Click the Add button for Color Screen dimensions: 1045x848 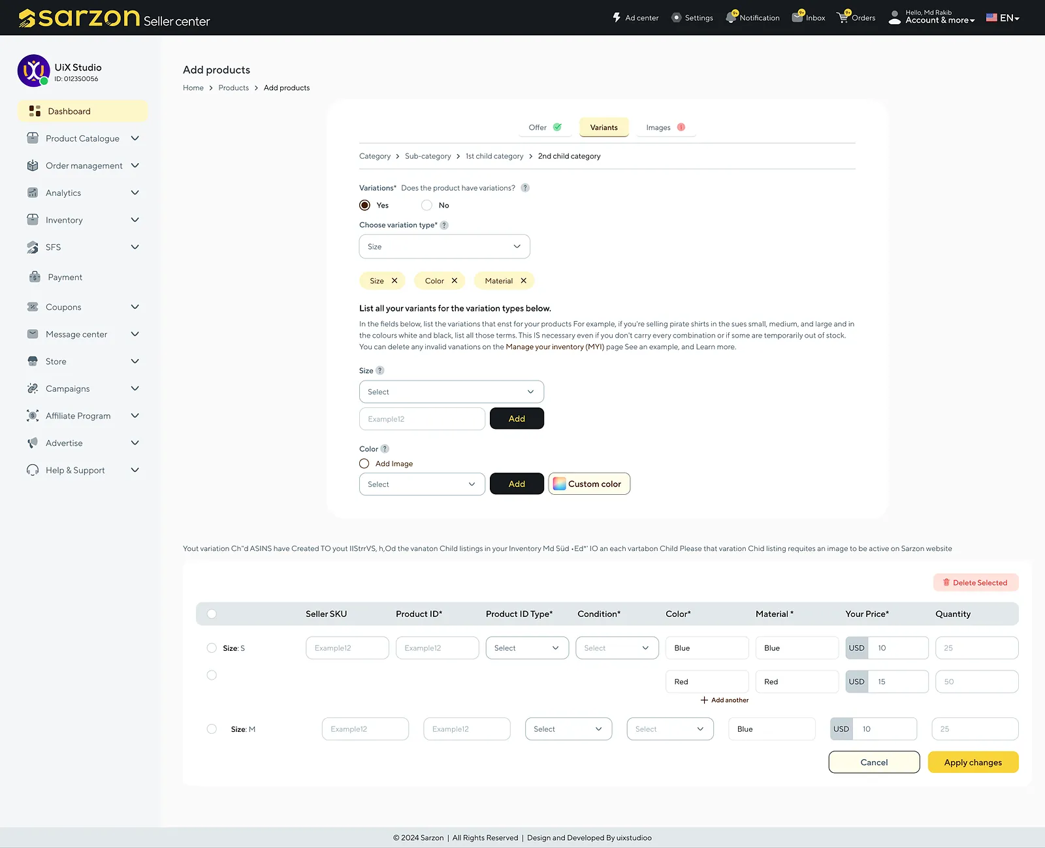pos(517,484)
